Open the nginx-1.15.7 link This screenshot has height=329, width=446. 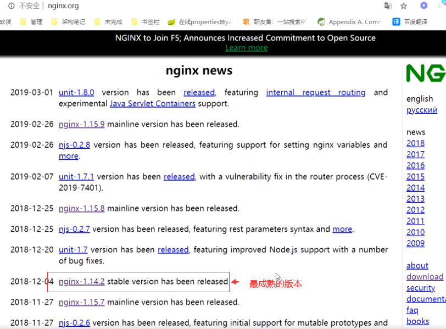tap(82, 302)
